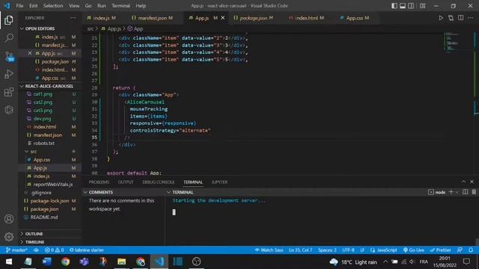Click Go Live in status bar

point(414,250)
